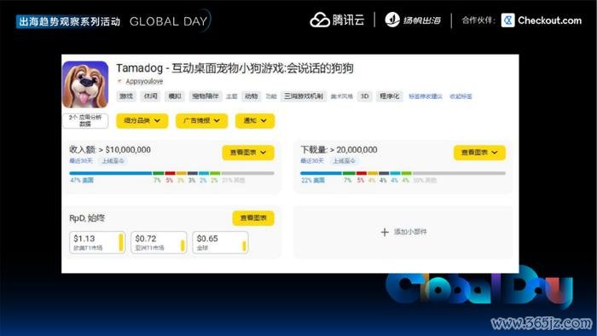The width and height of the screenshot is (597, 336).
Task: Click green 7% segment of revenue bar
Action: click(x=159, y=173)
